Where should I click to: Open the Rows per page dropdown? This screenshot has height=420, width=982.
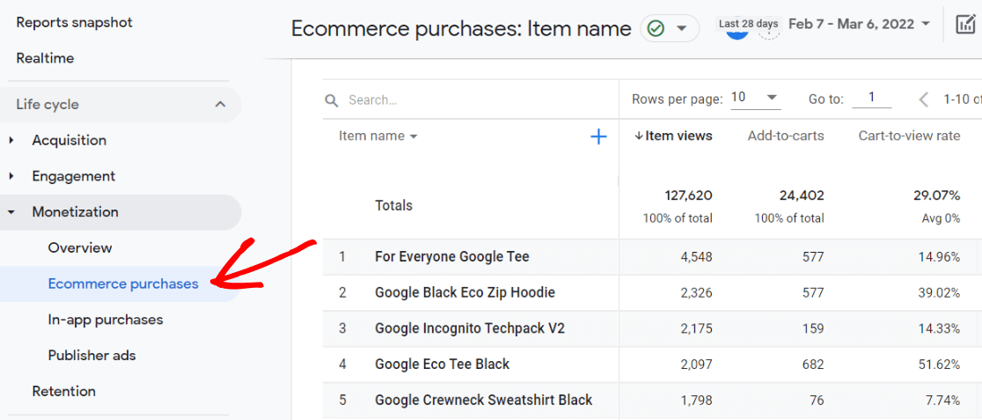pos(755,98)
